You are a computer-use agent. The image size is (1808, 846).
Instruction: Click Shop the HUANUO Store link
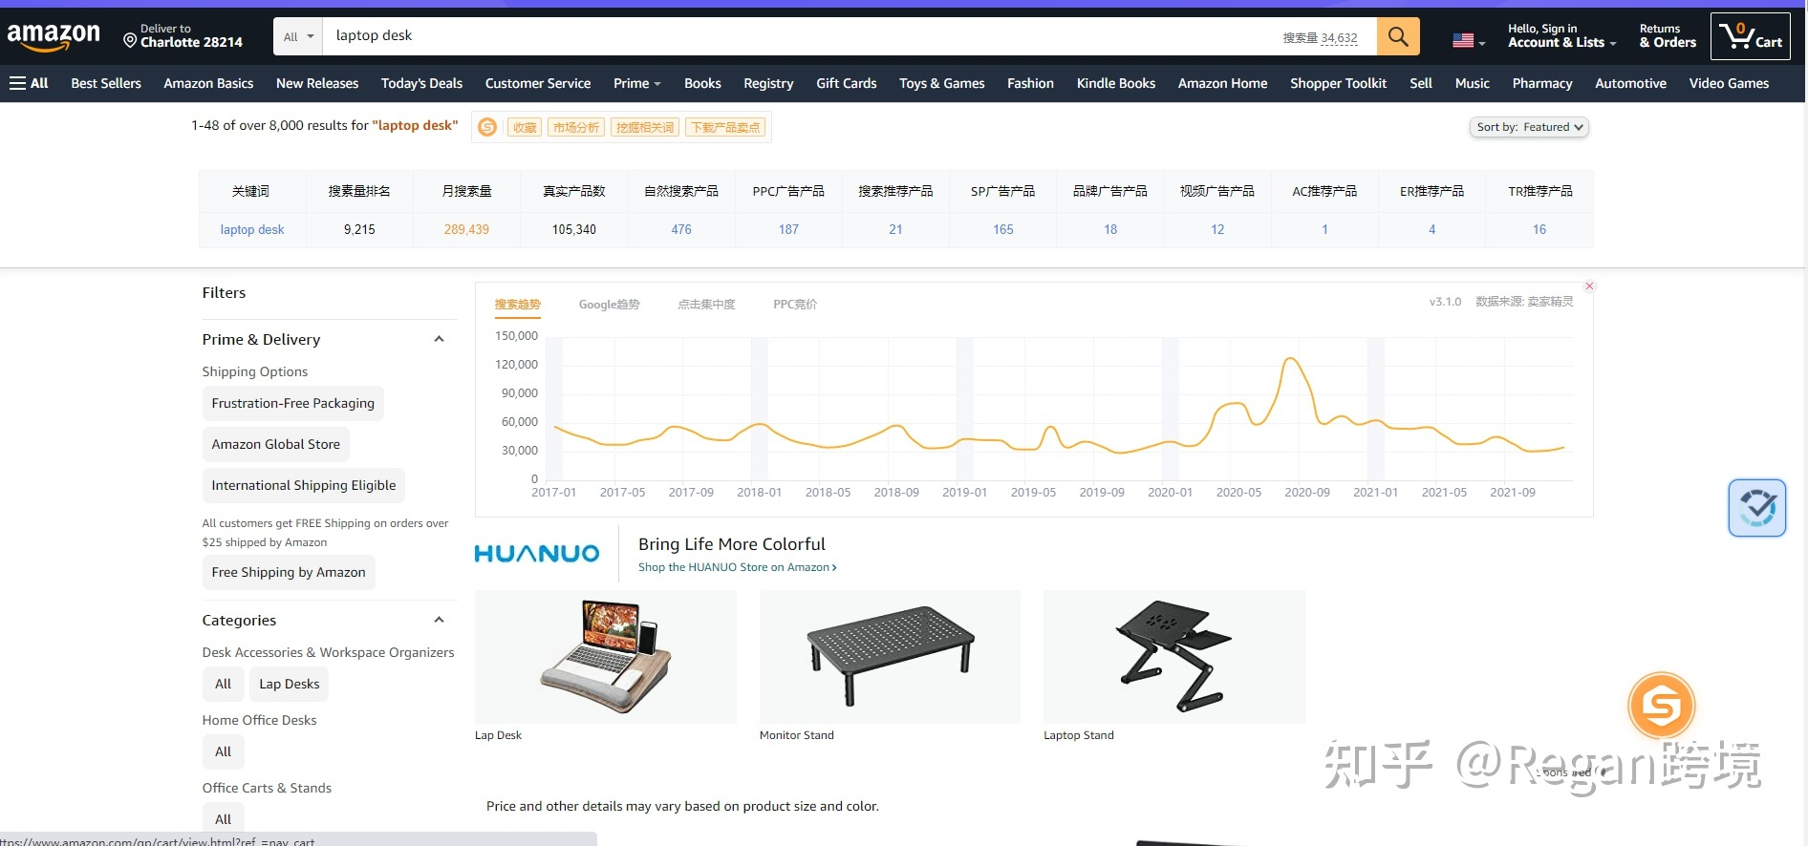coord(737,567)
